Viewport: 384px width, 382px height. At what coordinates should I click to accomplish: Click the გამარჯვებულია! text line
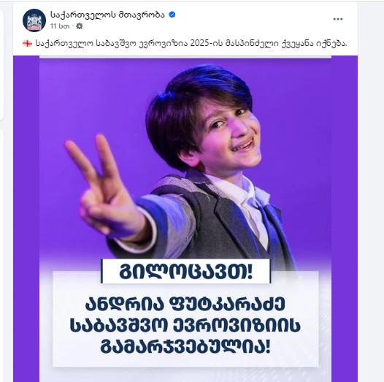click(x=185, y=347)
